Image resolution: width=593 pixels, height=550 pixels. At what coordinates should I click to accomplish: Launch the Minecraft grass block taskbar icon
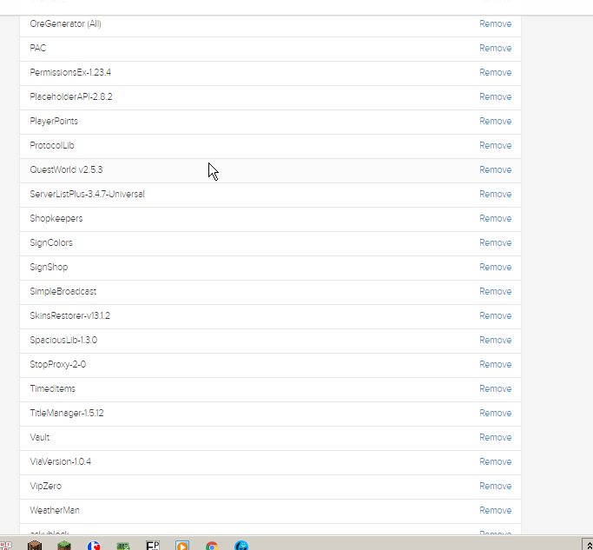point(64,546)
